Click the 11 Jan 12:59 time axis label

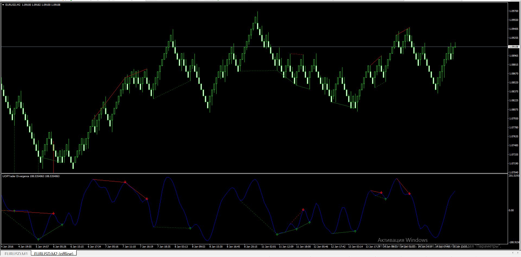(x=286, y=247)
